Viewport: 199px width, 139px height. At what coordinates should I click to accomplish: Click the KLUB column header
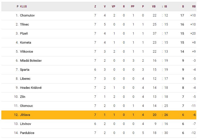point(23,6)
